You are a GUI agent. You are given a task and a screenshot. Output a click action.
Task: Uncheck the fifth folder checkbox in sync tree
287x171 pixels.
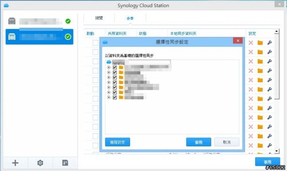click(x=115, y=87)
